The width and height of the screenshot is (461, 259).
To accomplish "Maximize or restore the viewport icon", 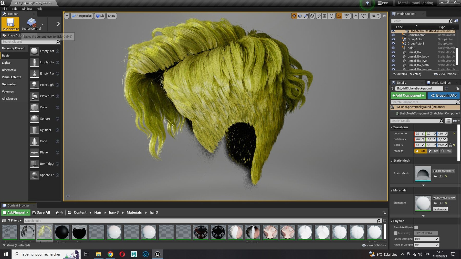I will click(384, 16).
